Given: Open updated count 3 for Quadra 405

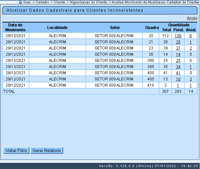Looking at the screenshot, I should click(x=191, y=79).
